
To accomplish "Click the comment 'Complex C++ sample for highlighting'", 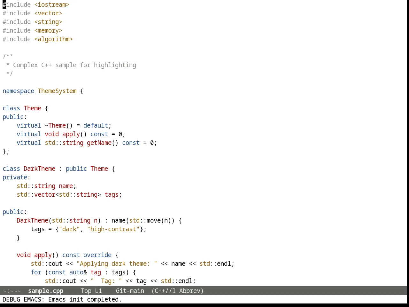I will [74, 65].
